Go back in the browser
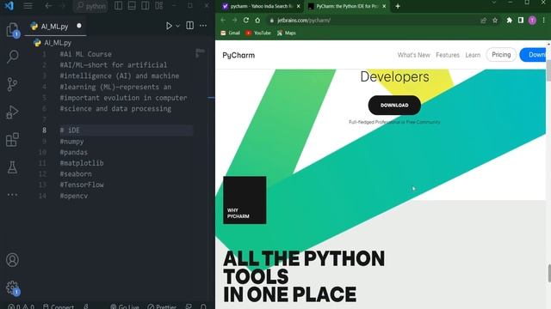 tap(223, 21)
